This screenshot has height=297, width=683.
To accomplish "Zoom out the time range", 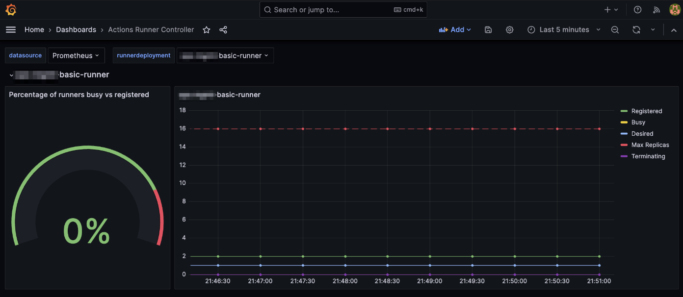I will (615, 30).
